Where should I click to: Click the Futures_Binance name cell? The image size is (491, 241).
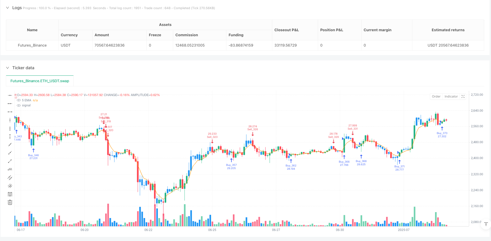32,45
